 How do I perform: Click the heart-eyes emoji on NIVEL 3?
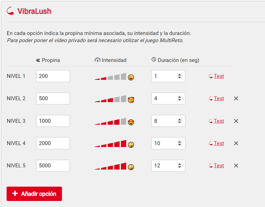pos(131,122)
